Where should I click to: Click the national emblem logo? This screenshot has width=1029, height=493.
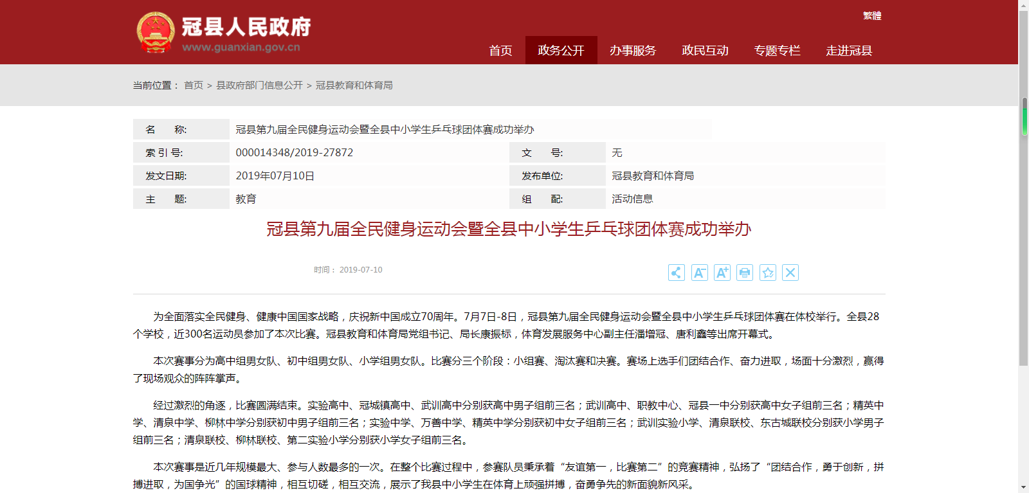tap(156, 32)
